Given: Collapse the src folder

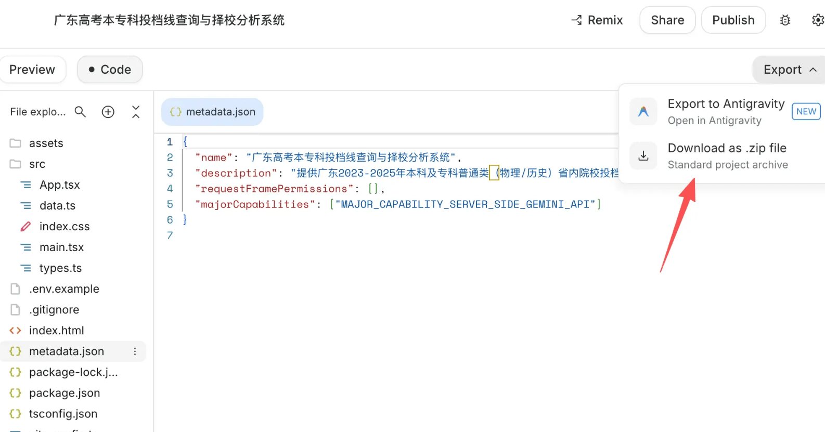Looking at the screenshot, I should [37, 164].
